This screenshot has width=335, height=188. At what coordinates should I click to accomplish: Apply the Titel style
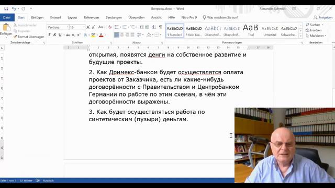251,31
